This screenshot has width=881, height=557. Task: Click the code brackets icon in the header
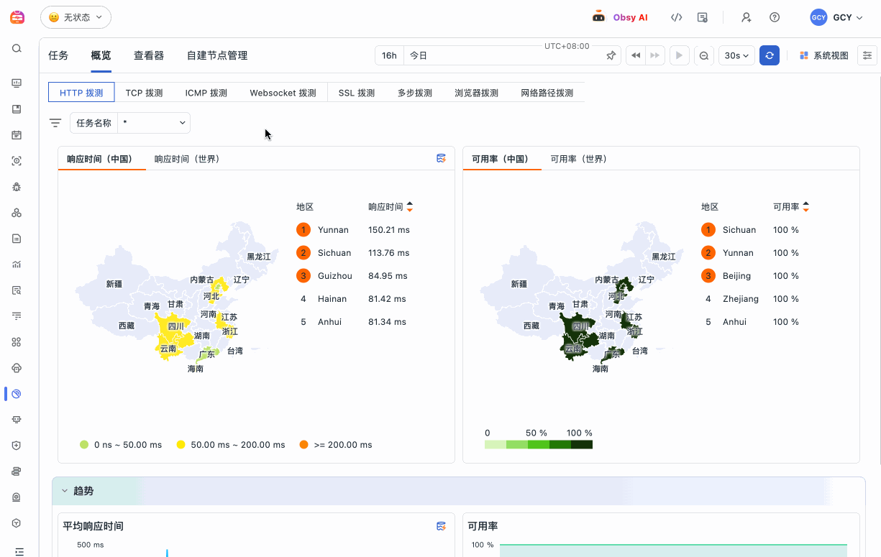pyautogui.click(x=676, y=17)
